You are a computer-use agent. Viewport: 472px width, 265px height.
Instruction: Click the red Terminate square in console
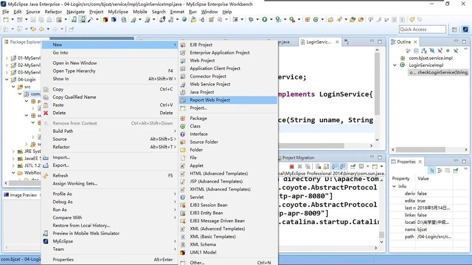coord(292,166)
